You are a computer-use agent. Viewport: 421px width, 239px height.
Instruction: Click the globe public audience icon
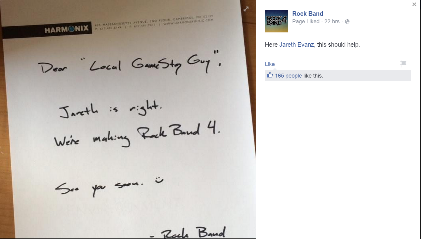click(347, 22)
